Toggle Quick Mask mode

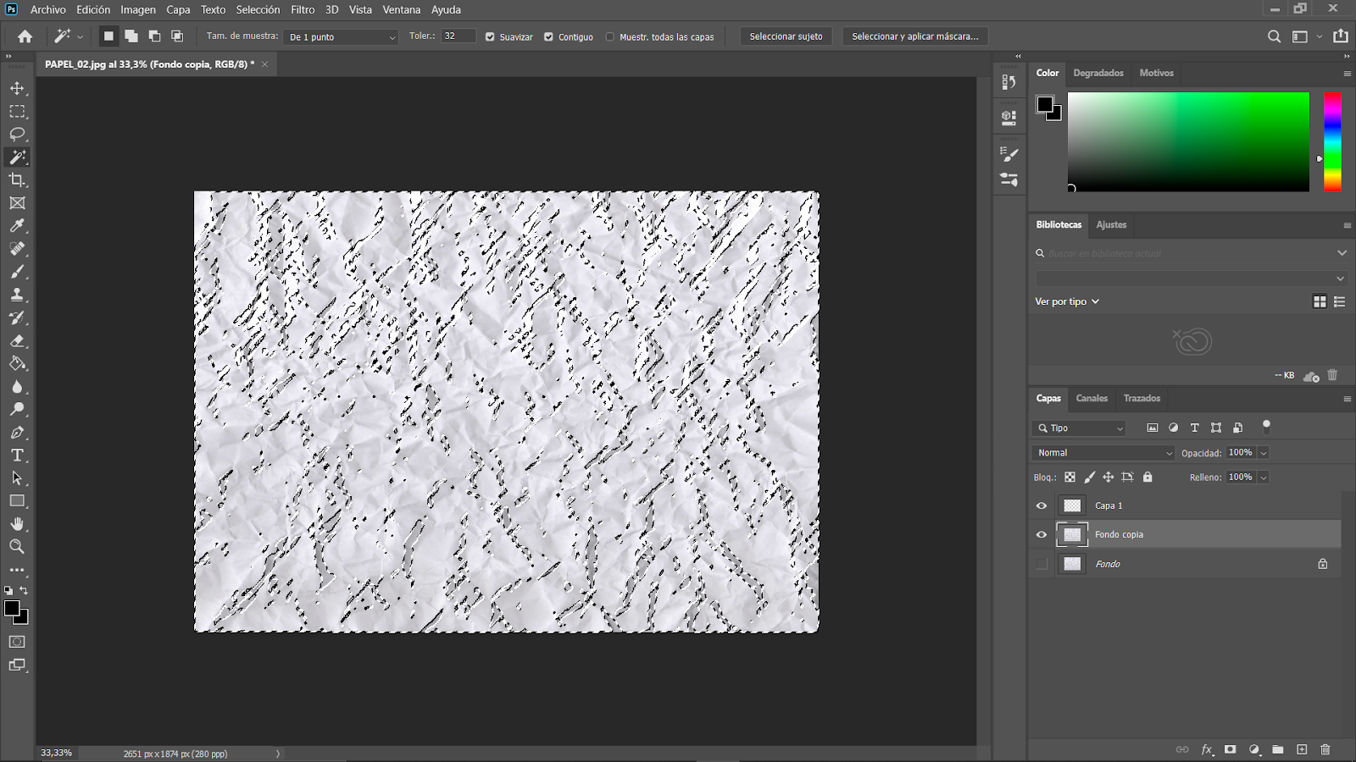pos(17,642)
